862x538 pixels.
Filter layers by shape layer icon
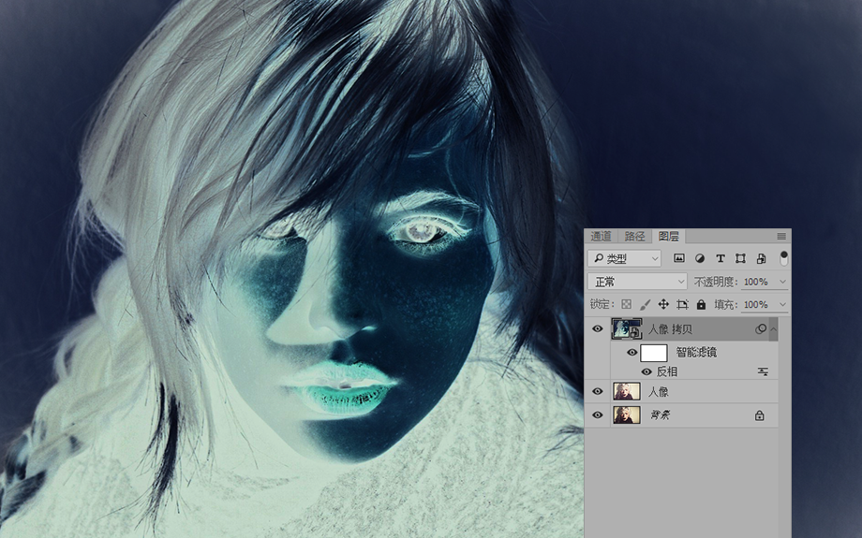click(740, 258)
